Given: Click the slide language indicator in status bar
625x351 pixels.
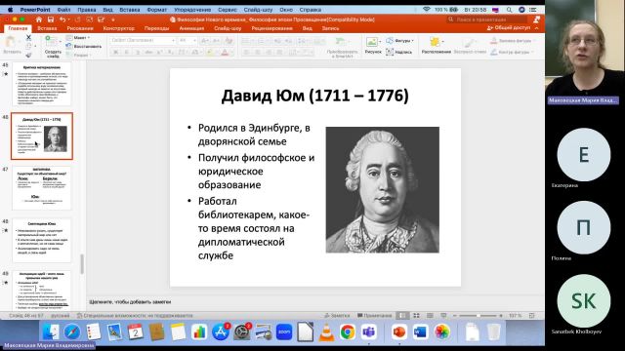Looking at the screenshot, I should (61, 315).
